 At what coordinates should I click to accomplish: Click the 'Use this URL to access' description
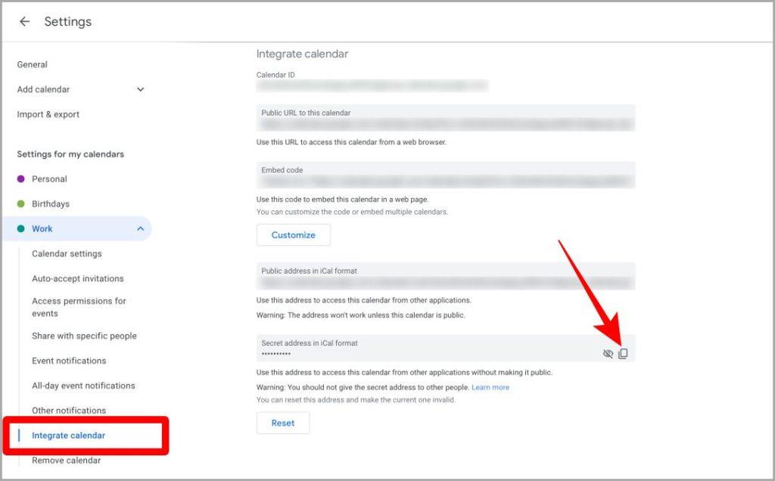coord(351,142)
